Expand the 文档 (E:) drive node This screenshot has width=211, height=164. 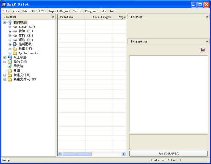(10, 36)
